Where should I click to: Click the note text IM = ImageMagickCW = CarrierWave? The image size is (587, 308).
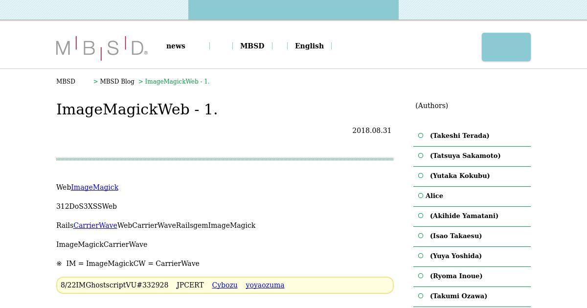coord(133,264)
